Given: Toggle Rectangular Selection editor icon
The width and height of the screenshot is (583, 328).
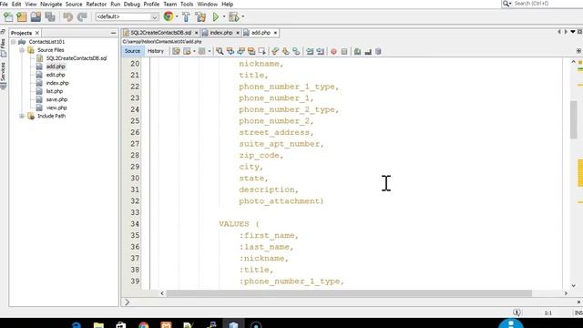Looking at the screenshot, I should pos(261,51).
